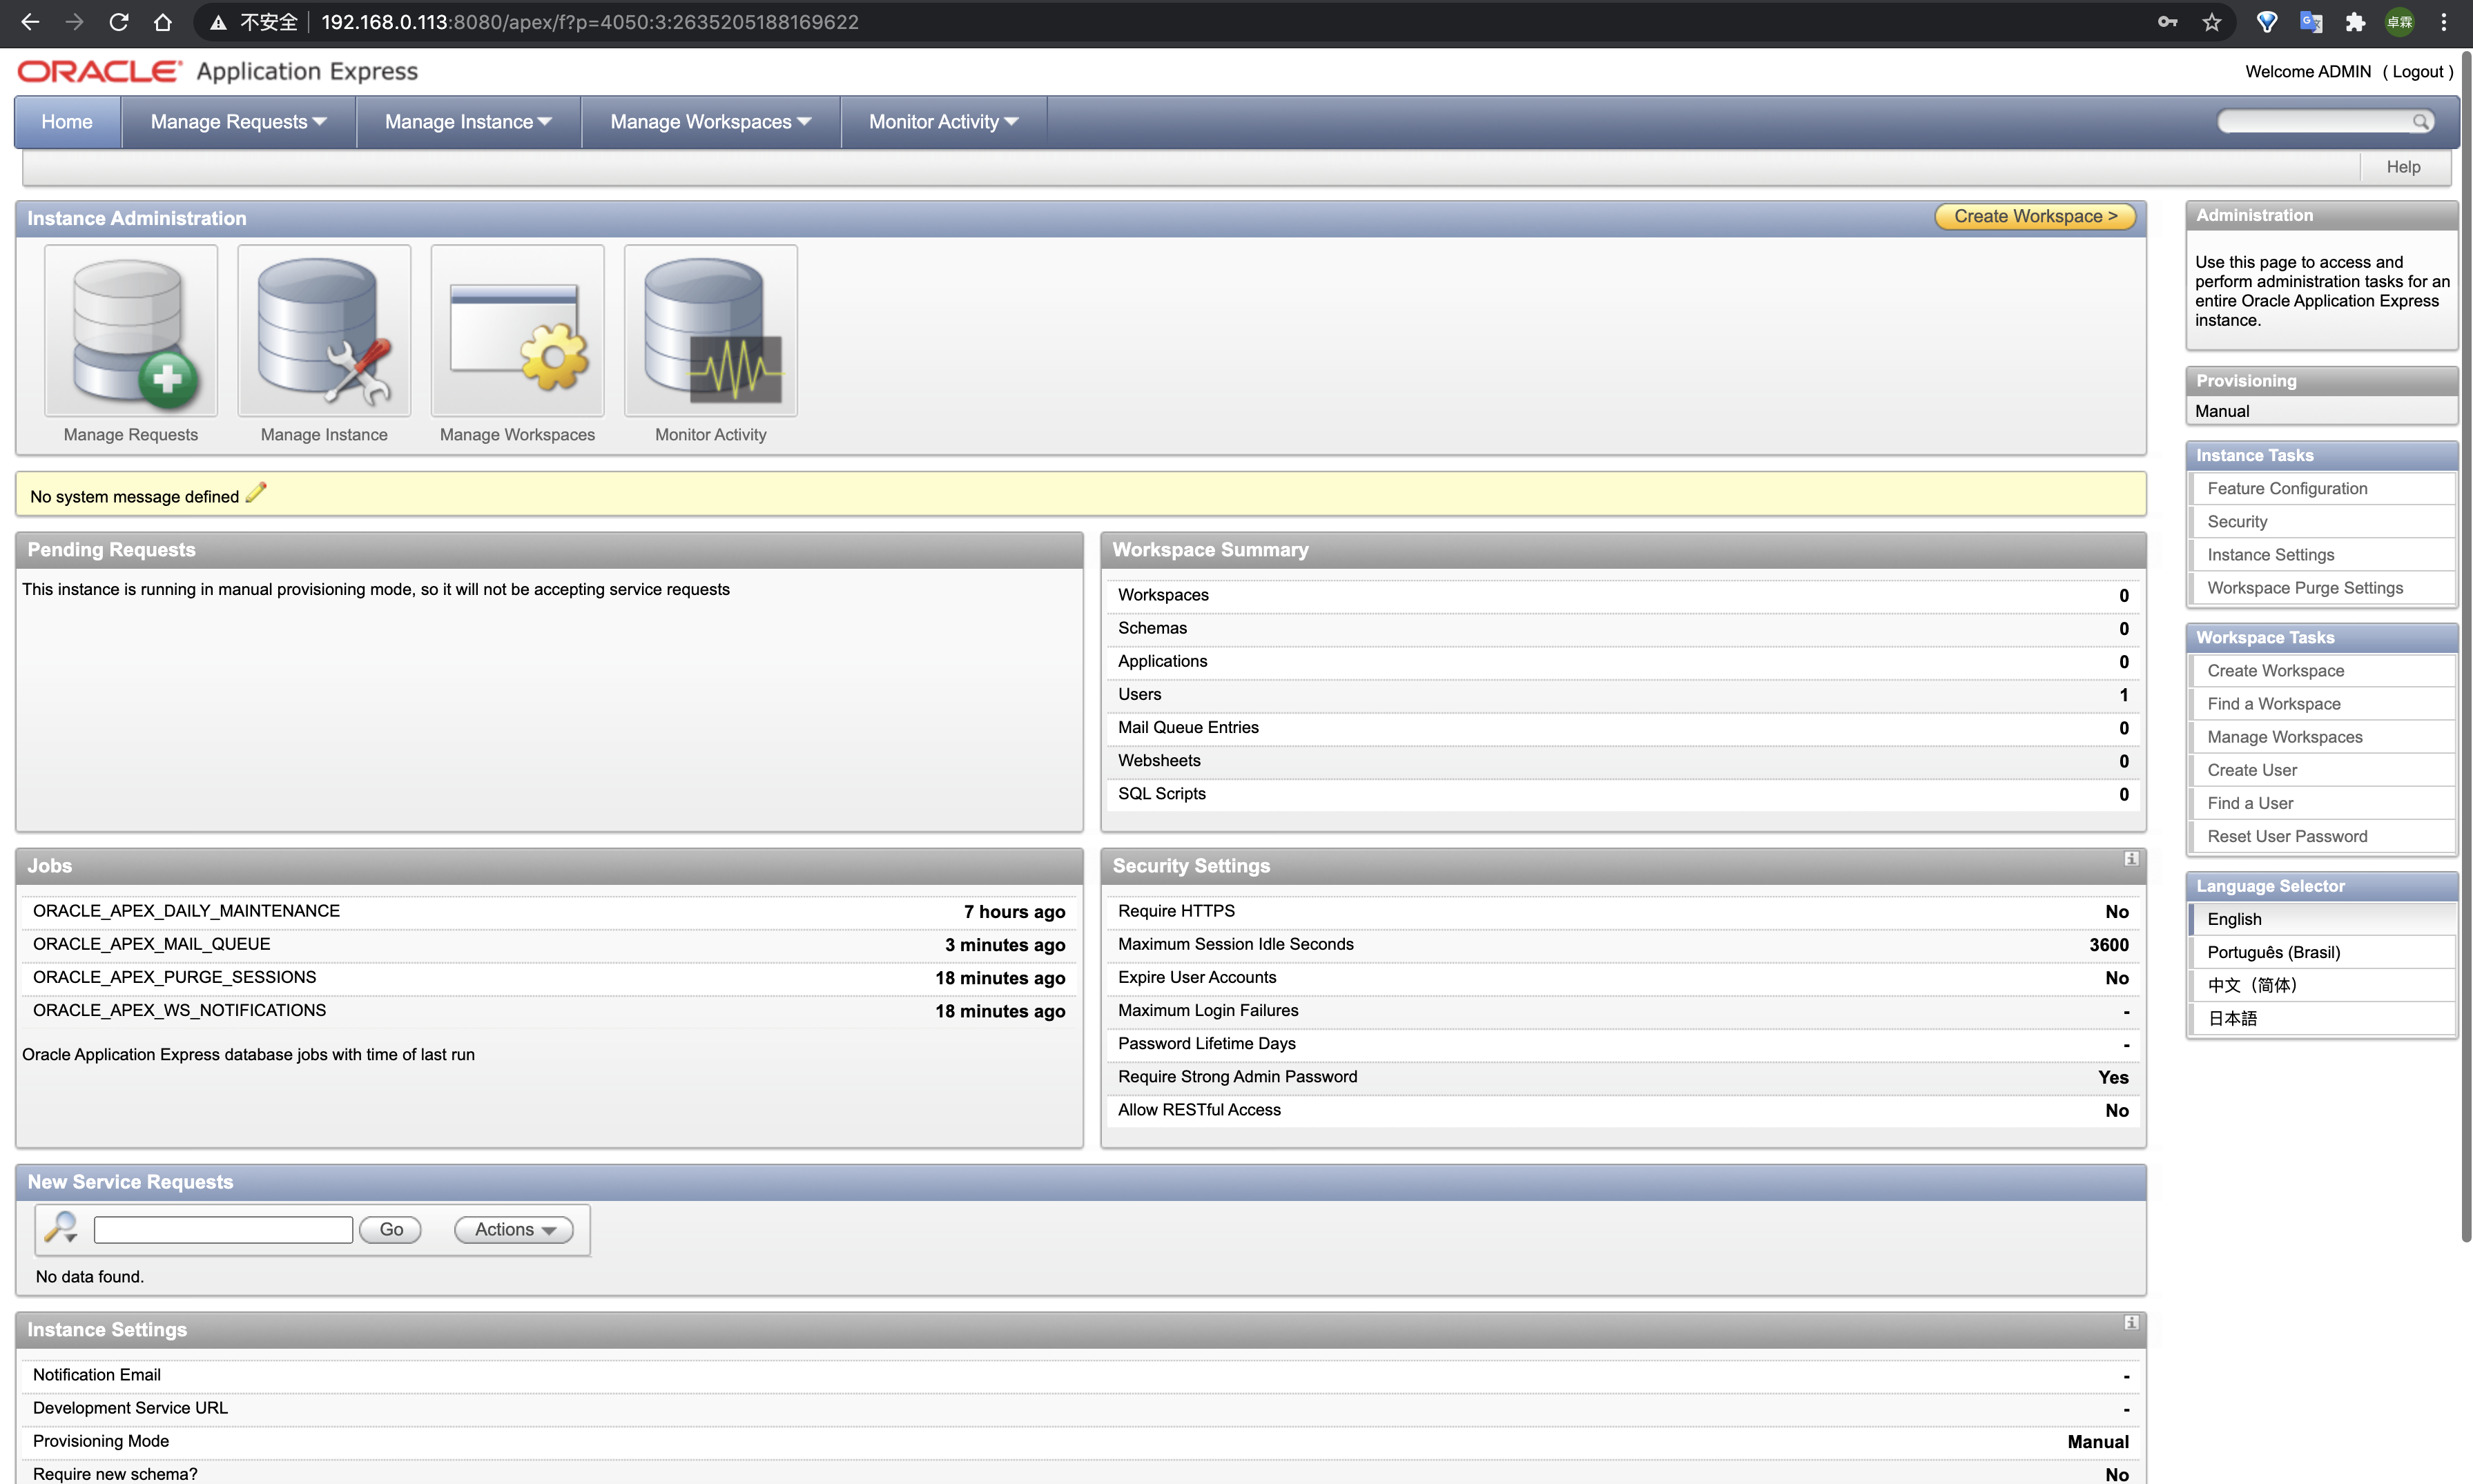Viewport: 2473px width, 1484px height.
Task: Open the Help link
Action: click(2403, 167)
